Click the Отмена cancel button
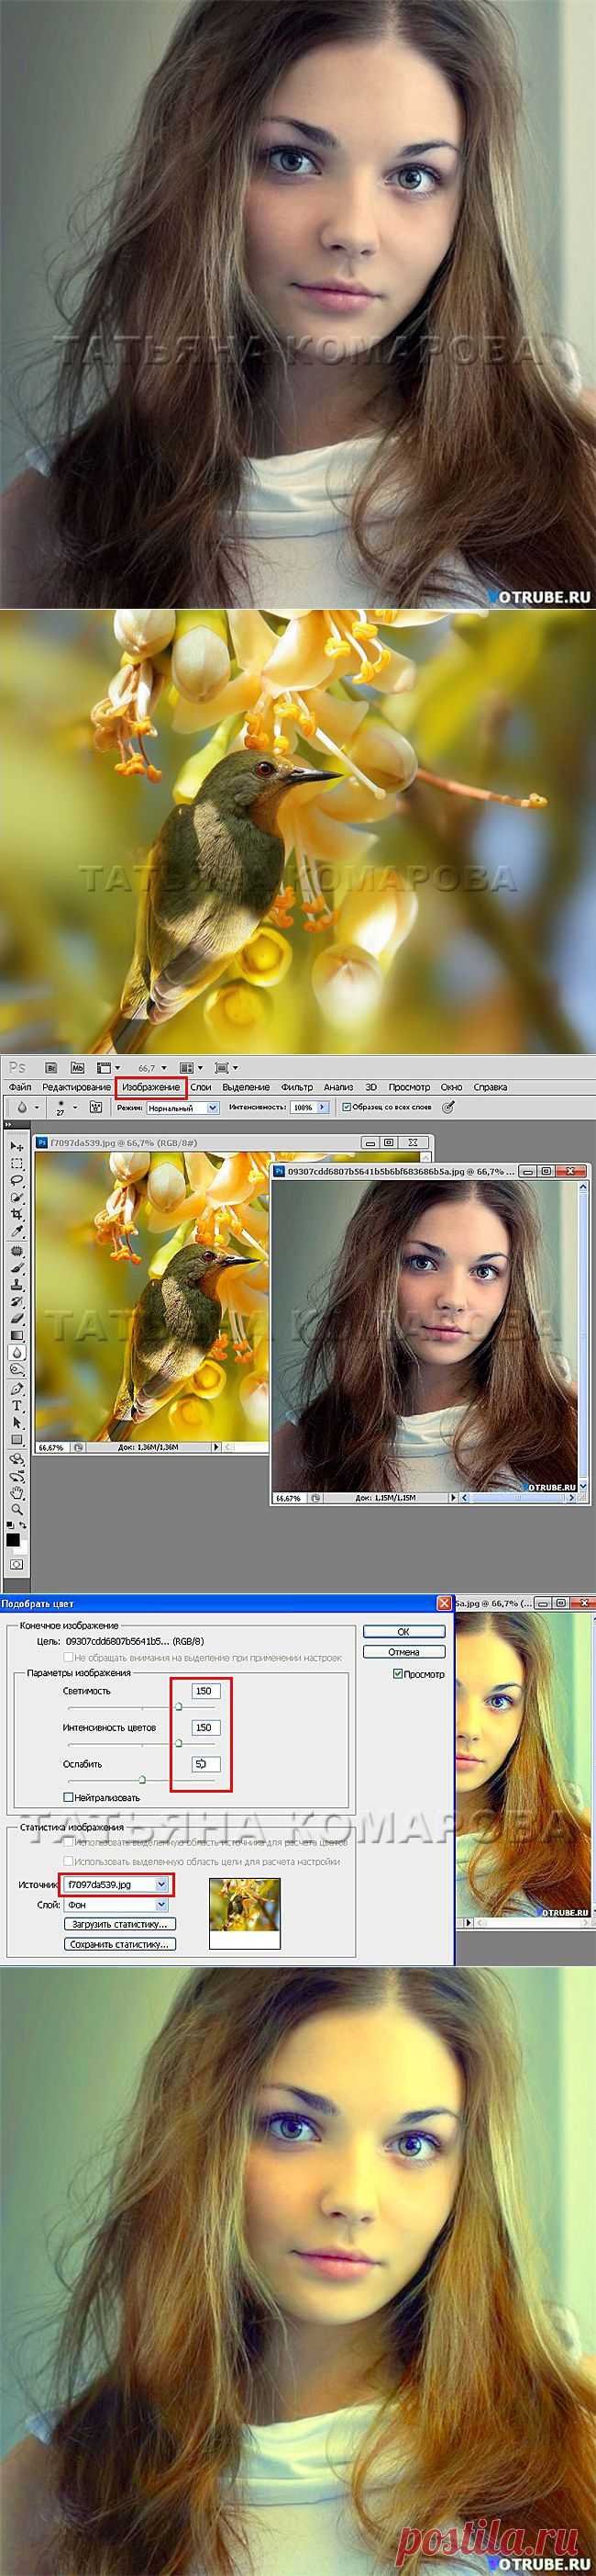Viewport: 596px width, 2576px height. coord(403,1652)
